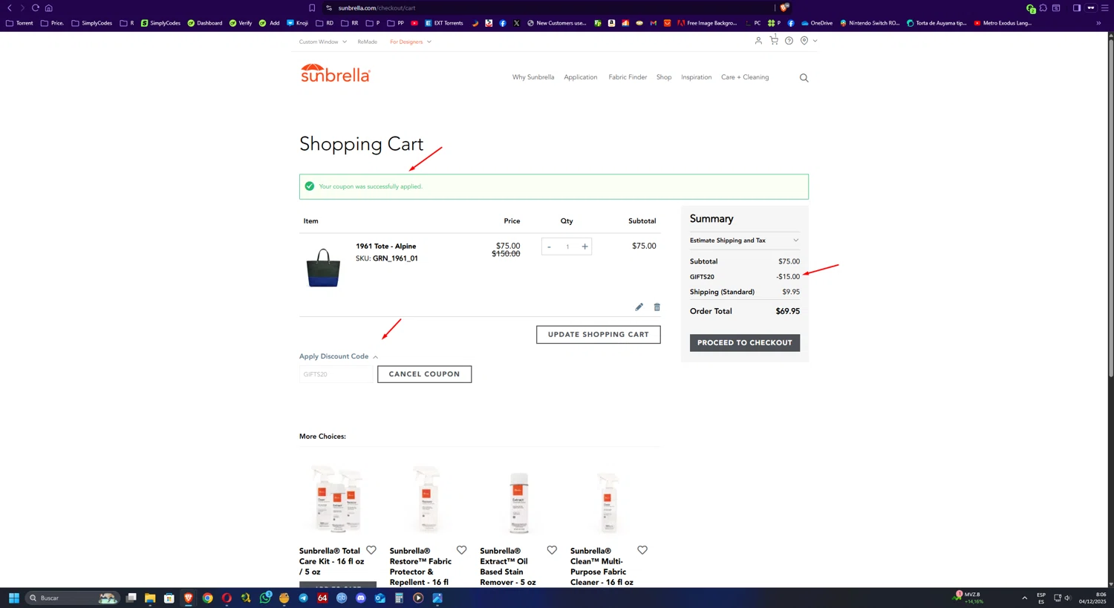Go back in browser history

(10, 7)
